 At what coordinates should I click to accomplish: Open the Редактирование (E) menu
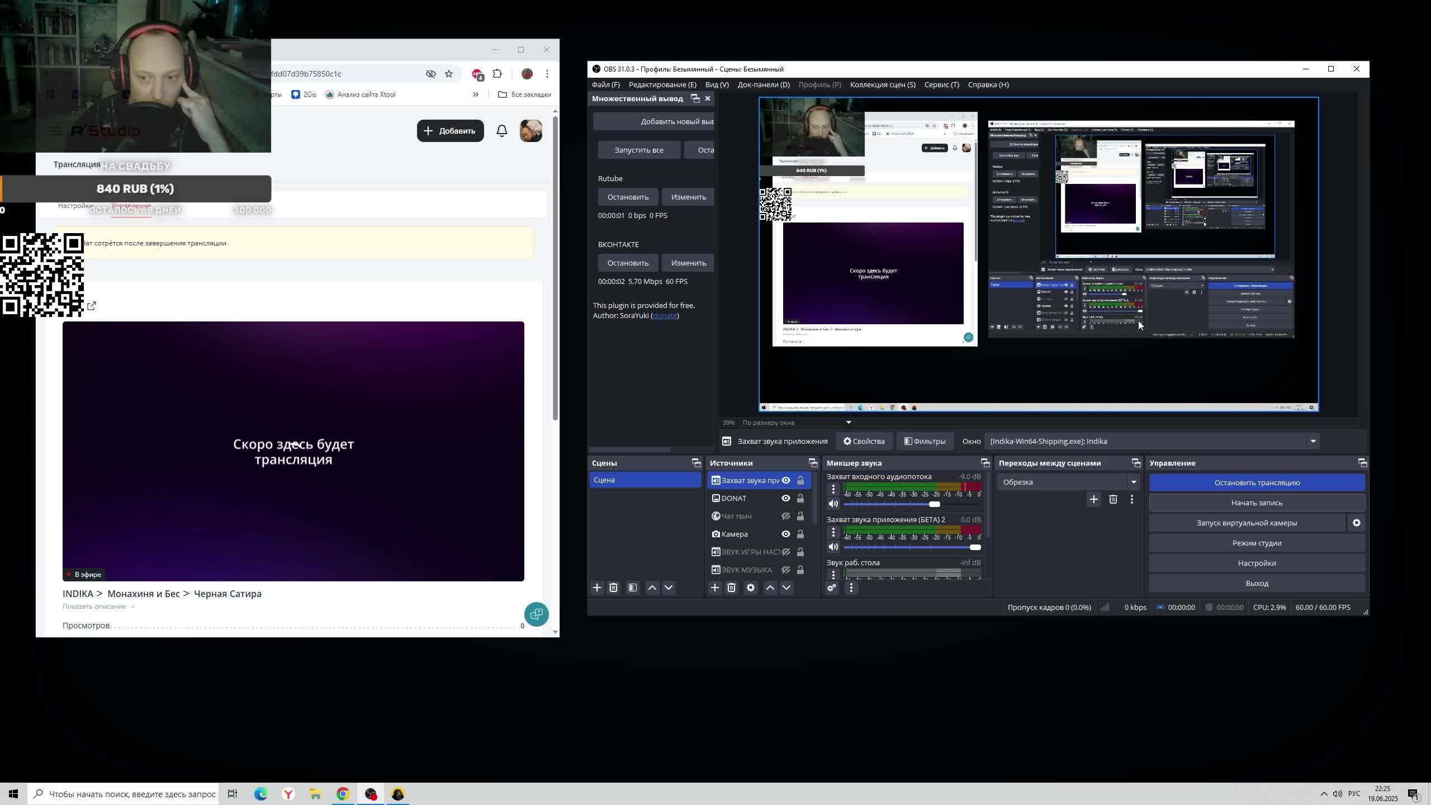pos(662,84)
